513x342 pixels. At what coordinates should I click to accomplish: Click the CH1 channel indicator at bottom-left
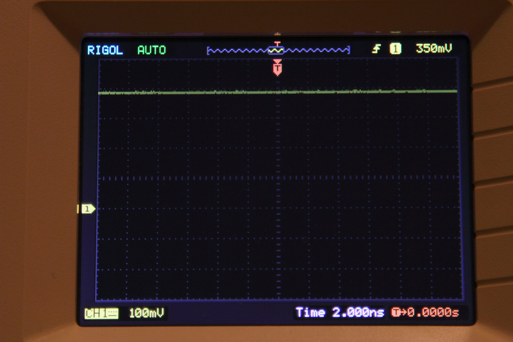(x=101, y=313)
